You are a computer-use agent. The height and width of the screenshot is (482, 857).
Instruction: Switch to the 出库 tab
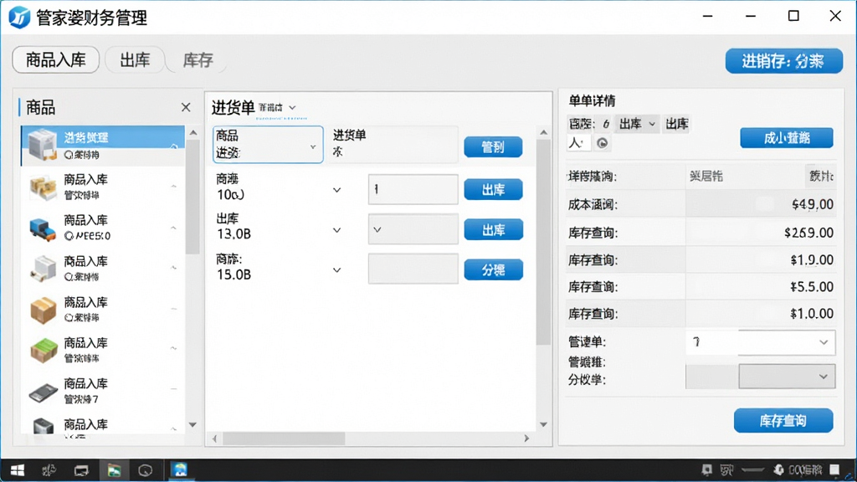[x=135, y=59]
